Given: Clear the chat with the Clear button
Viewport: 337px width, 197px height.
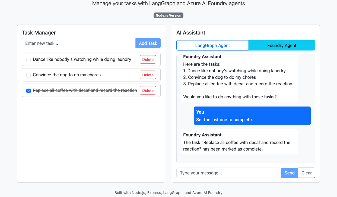Looking at the screenshot, I should point(306,173).
